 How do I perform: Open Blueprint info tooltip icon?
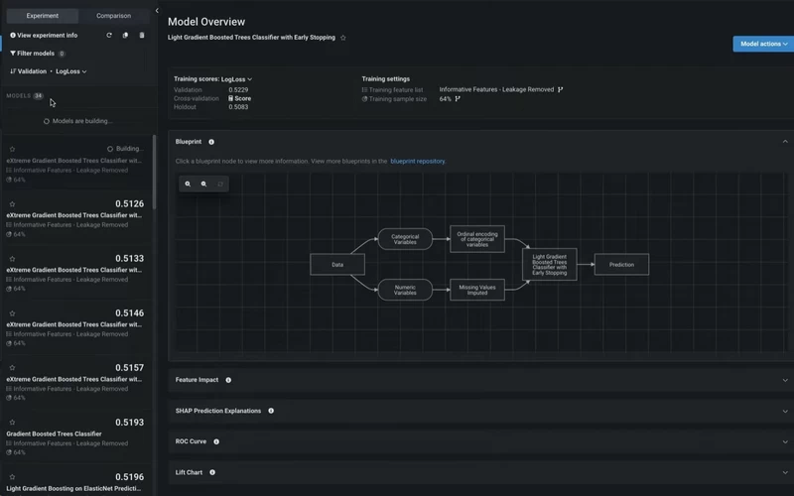coord(211,142)
